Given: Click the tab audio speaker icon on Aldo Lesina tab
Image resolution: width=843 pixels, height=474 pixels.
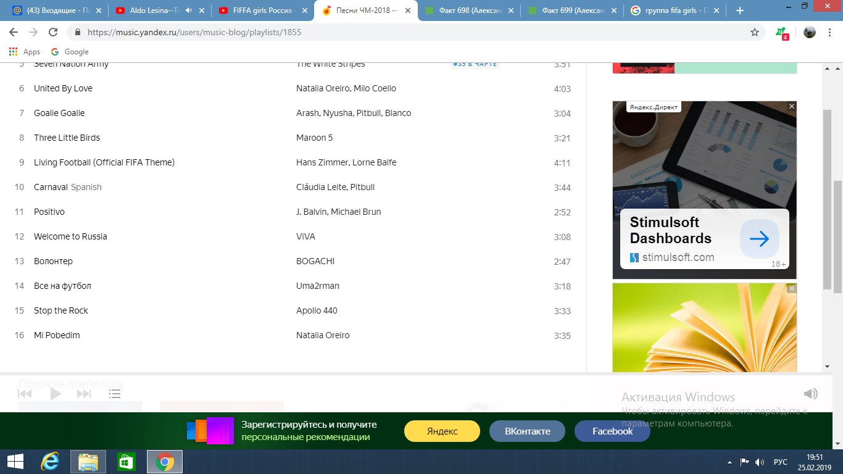Looking at the screenshot, I should (x=188, y=10).
